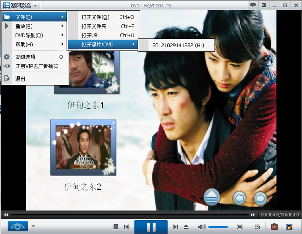Click the 伊甸之东2 title text

point(83,187)
